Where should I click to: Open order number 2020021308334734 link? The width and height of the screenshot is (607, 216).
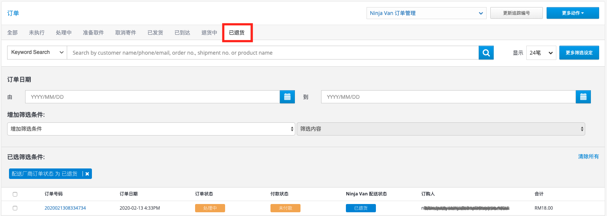pos(65,208)
